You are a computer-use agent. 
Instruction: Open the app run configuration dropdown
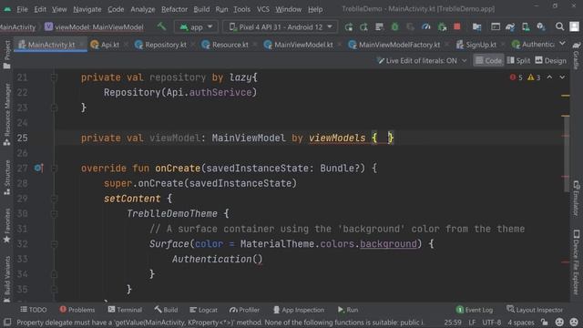tap(196, 27)
